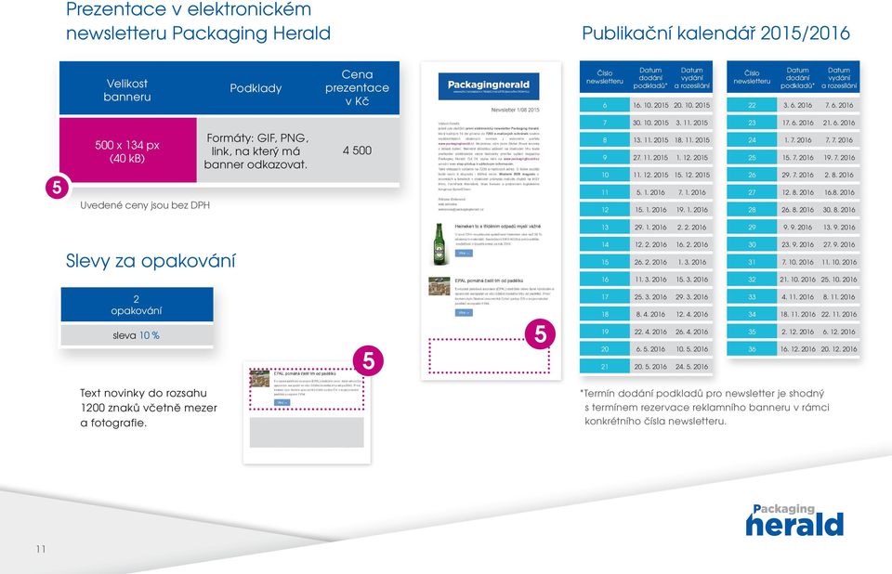The height and width of the screenshot is (574, 892).
Task: Select the '20. 12. 2016' date cell
Action: click(839, 349)
